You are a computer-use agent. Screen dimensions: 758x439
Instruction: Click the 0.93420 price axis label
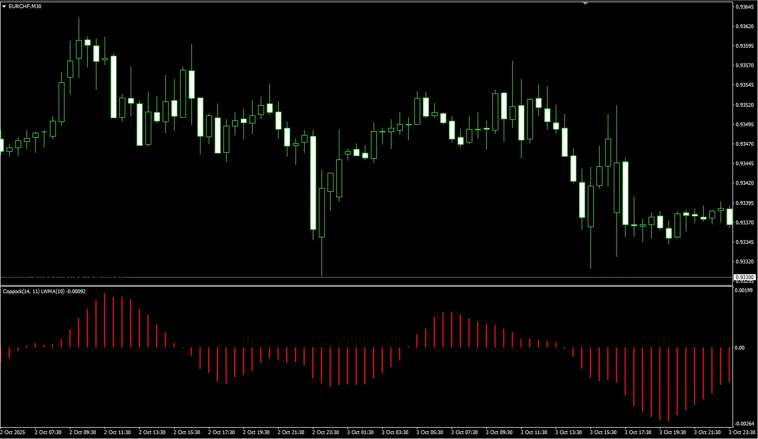745,183
